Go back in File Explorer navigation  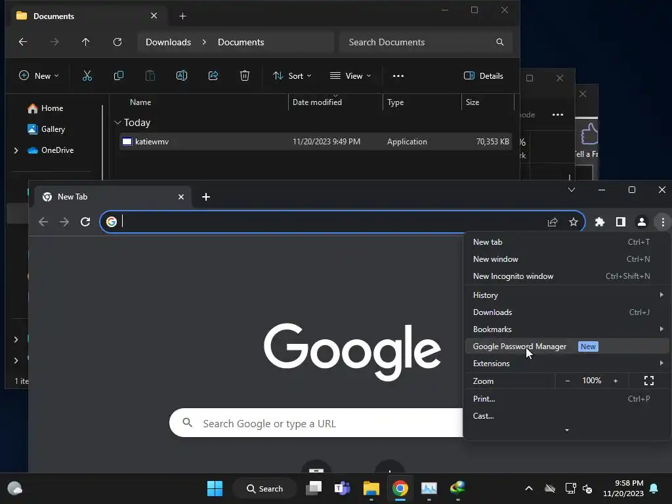(x=23, y=42)
